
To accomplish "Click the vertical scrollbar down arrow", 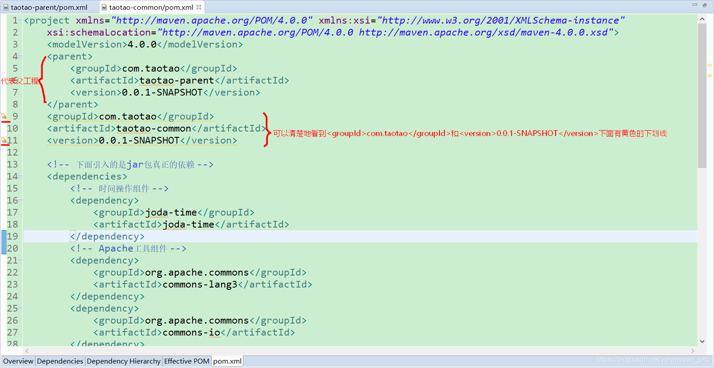I will [x=702, y=341].
